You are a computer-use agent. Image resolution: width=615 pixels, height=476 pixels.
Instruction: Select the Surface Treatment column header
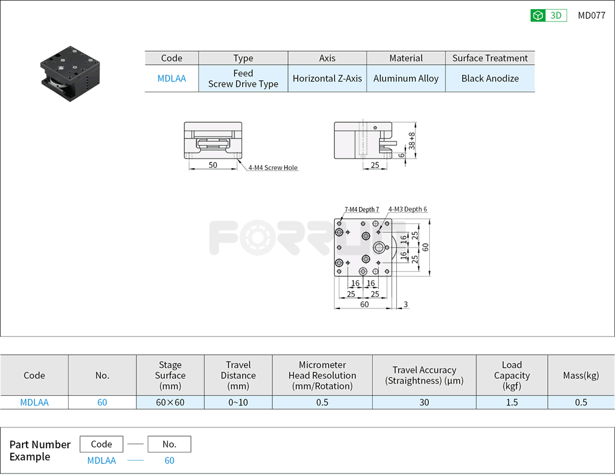[x=489, y=58]
